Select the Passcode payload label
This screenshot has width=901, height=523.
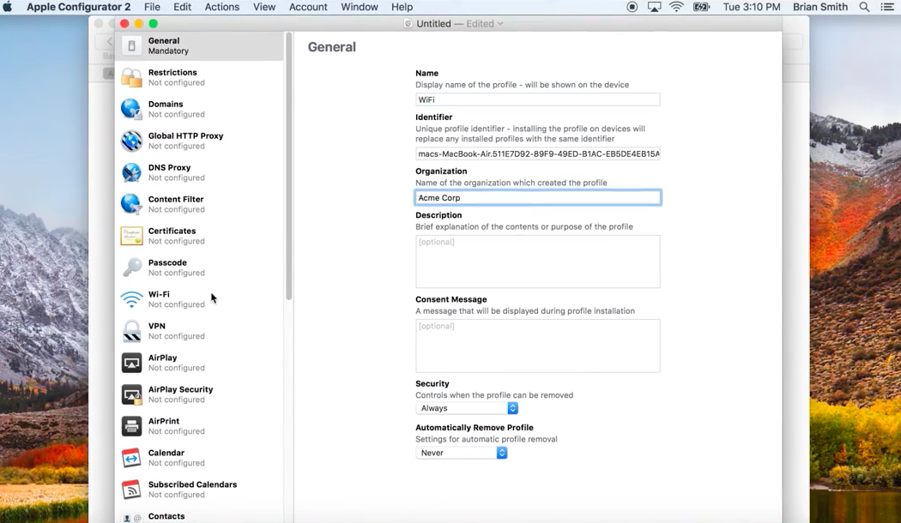pyautogui.click(x=167, y=262)
